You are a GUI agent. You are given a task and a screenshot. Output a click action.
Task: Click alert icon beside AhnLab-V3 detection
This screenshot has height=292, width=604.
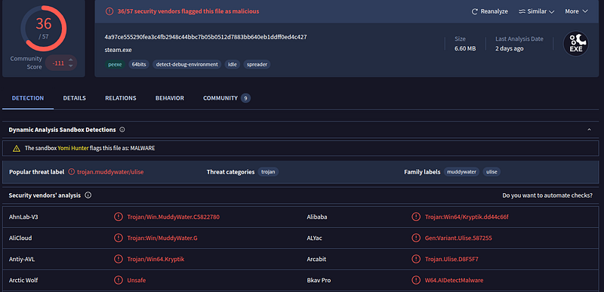(118, 217)
